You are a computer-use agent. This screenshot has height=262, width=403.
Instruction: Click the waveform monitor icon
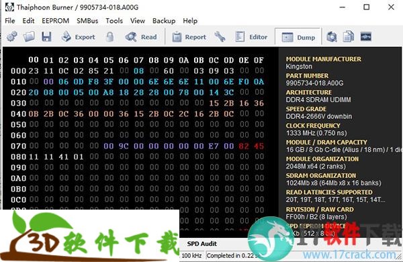pyautogui.click(x=366, y=37)
